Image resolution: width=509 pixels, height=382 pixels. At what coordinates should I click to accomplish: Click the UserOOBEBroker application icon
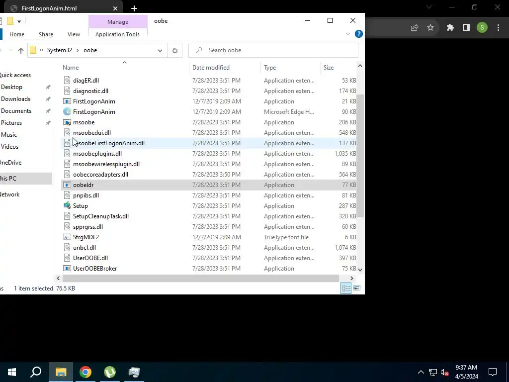67,268
